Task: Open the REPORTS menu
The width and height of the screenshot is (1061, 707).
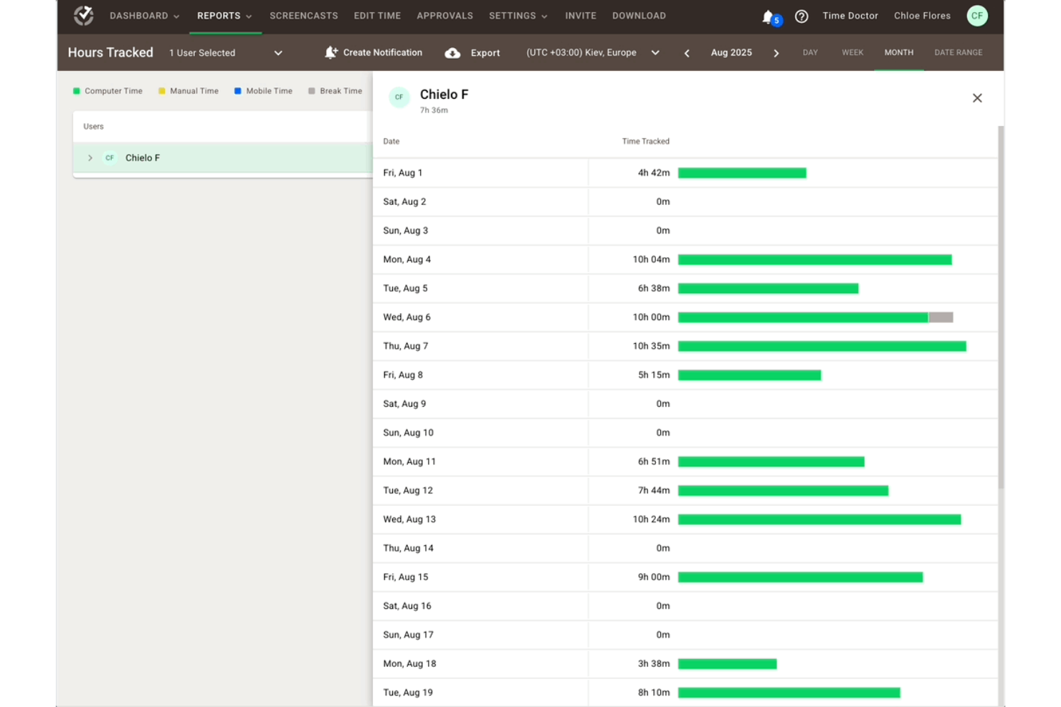Action: 224,15
